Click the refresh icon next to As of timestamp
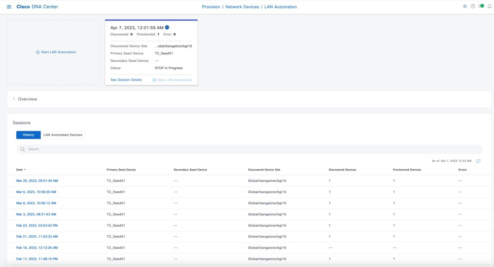The width and height of the screenshot is (494, 267). click(478, 161)
